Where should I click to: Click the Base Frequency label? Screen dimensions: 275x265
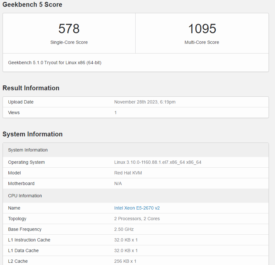tap(25, 229)
